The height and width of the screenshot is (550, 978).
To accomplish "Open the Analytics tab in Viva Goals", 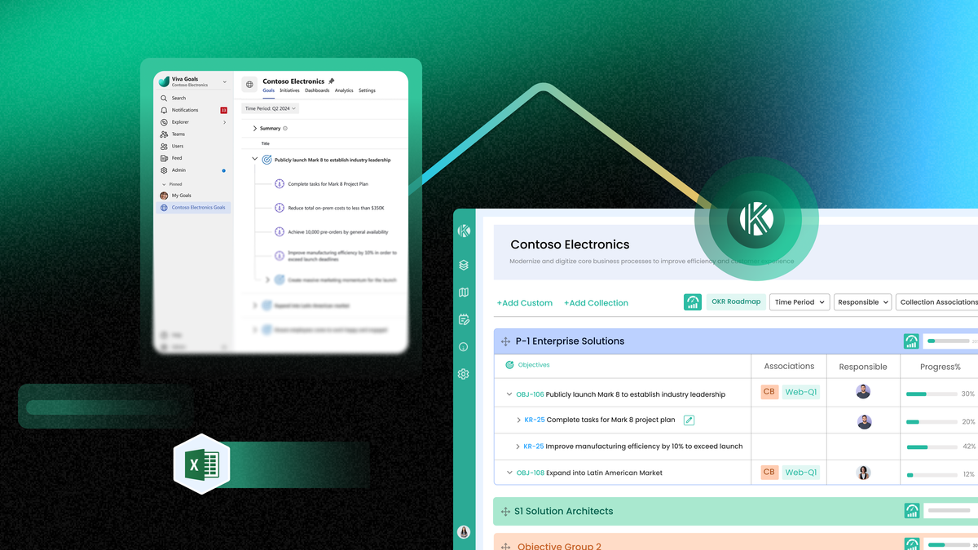I will click(x=344, y=90).
